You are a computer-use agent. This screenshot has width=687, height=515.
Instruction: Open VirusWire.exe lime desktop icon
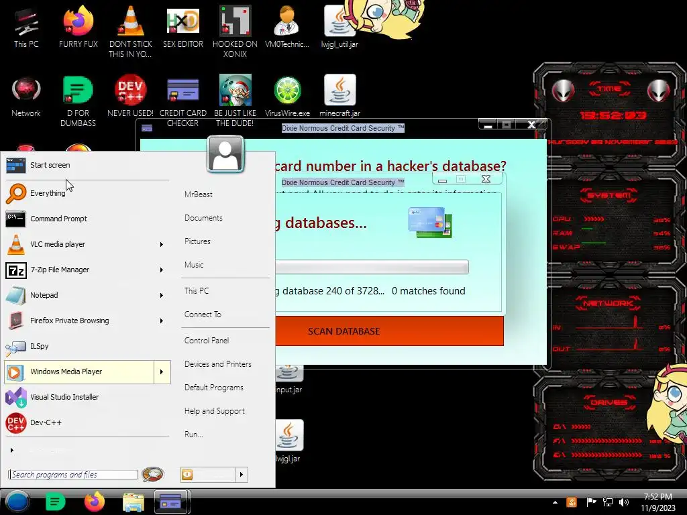click(287, 97)
